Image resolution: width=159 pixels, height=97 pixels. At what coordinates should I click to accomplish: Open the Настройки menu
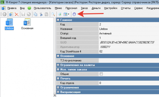[111, 8]
